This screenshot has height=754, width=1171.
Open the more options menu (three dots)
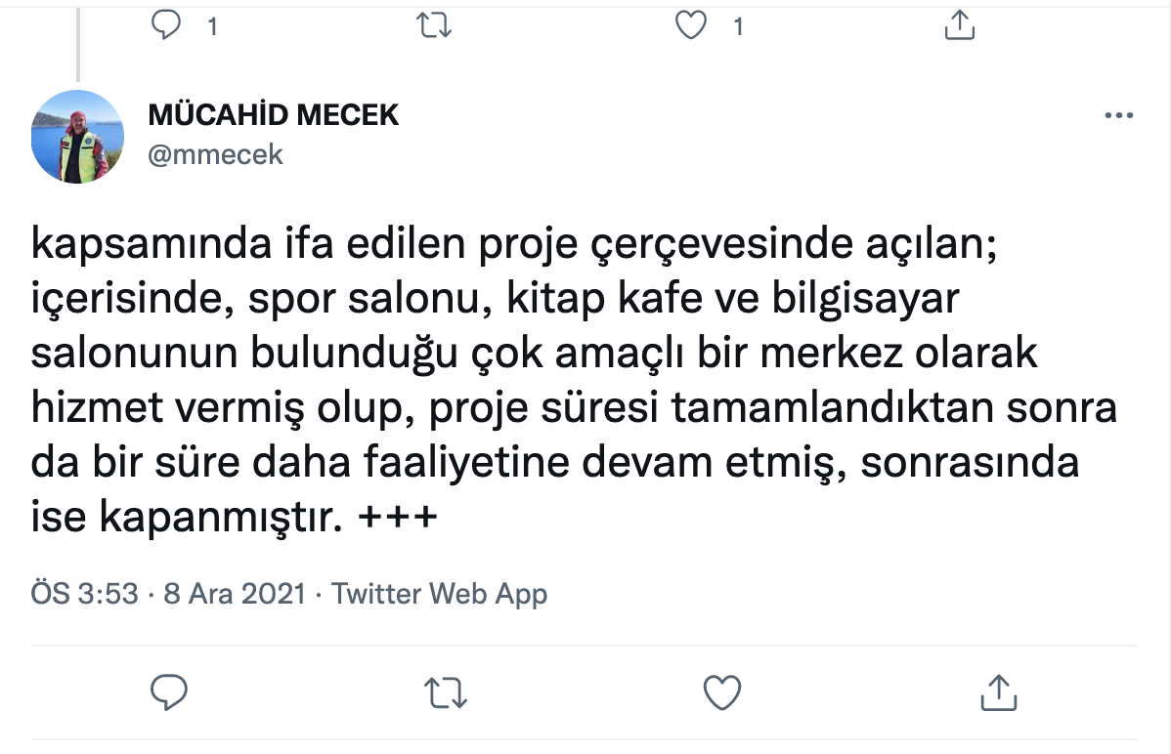pos(1118,115)
